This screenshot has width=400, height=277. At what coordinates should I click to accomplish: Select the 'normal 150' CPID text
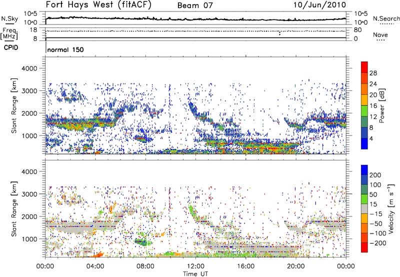[65, 49]
